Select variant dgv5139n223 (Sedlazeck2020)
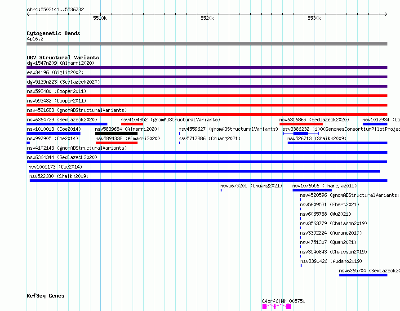The width and height of the screenshot is (400, 311). 63,82
